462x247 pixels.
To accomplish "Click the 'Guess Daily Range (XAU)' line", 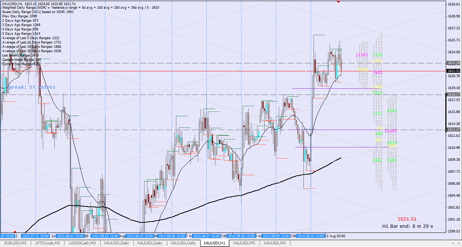I will coord(38,12).
